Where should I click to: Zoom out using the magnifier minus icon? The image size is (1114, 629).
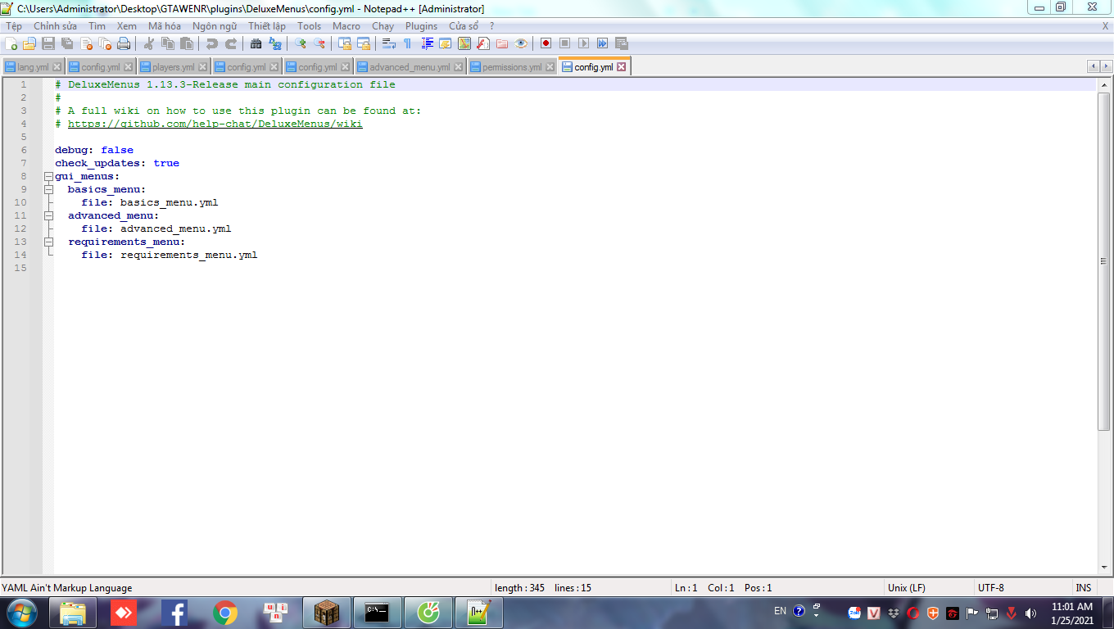pos(319,43)
